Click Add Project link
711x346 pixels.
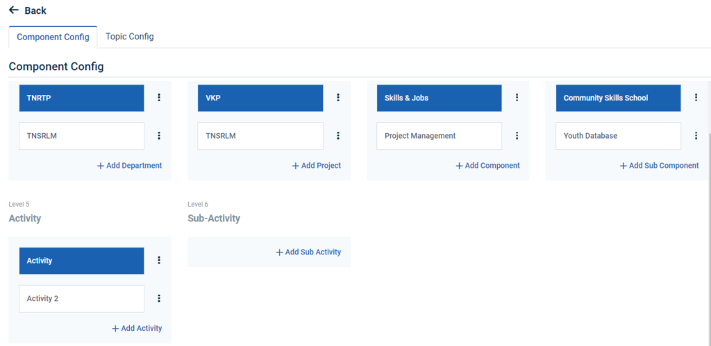[x=317, y=166]
